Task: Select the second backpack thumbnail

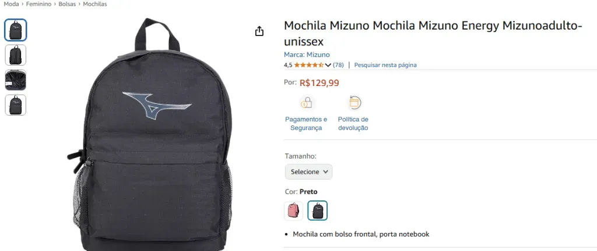Action: 16,55
